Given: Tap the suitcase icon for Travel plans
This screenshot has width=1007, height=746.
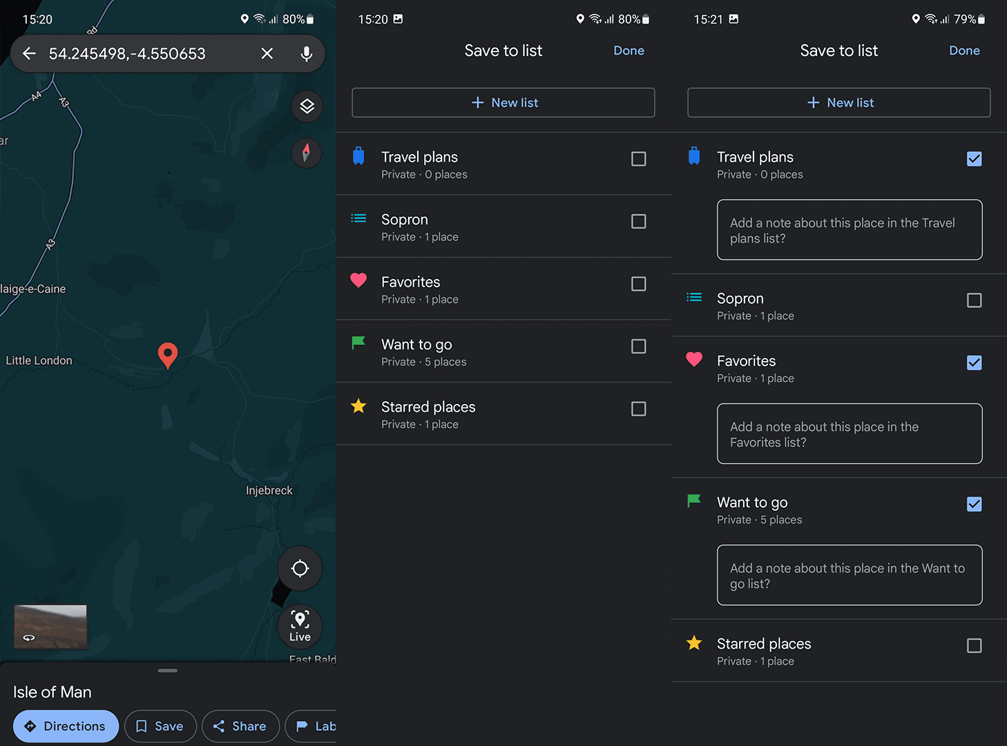Looking at the screenshot, I should coord(358,156).
